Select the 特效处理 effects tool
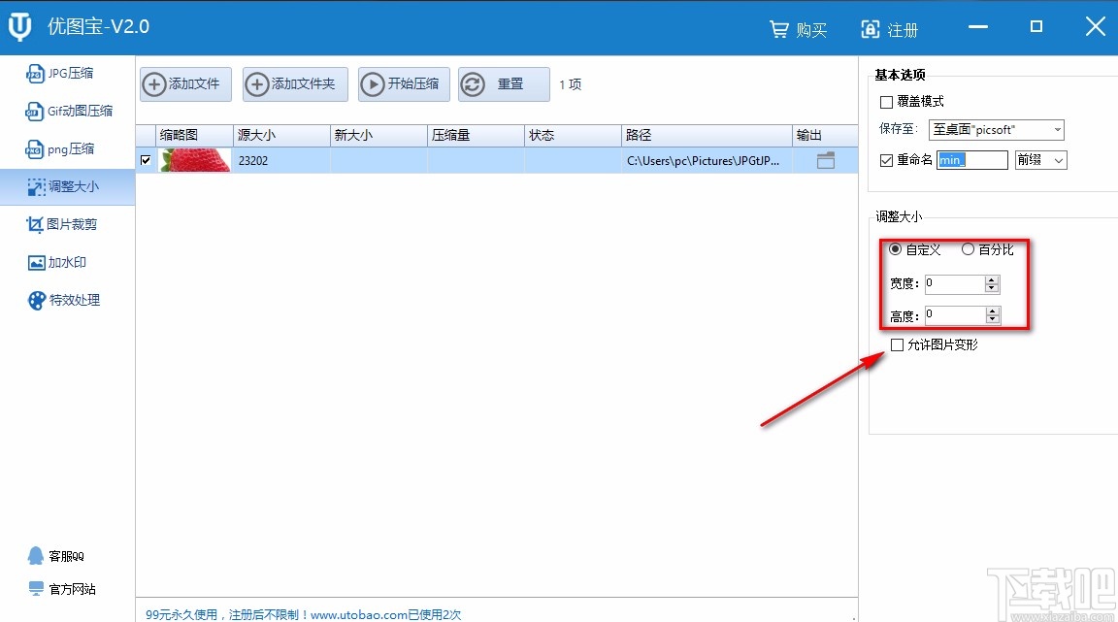The height and width of the screenshot is (622, 1118). 66,300
